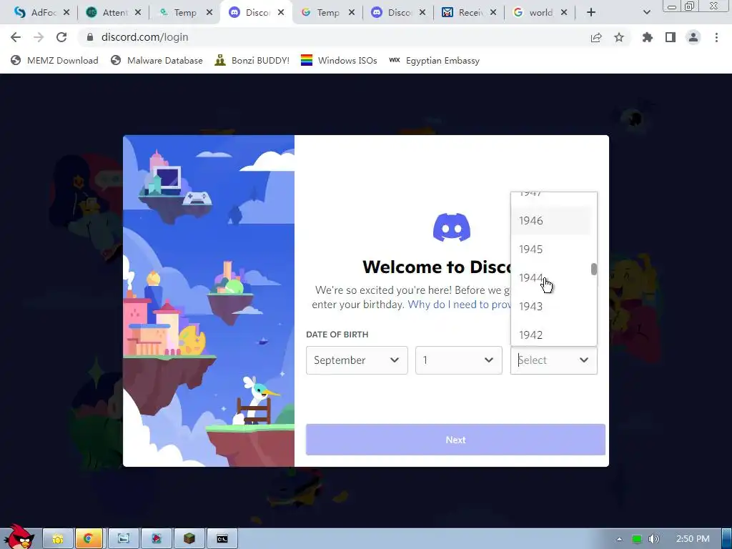Image resolution: width=732 pixels, height=549 pixels.
Task: Share this page via share icon
Action: 596,37
